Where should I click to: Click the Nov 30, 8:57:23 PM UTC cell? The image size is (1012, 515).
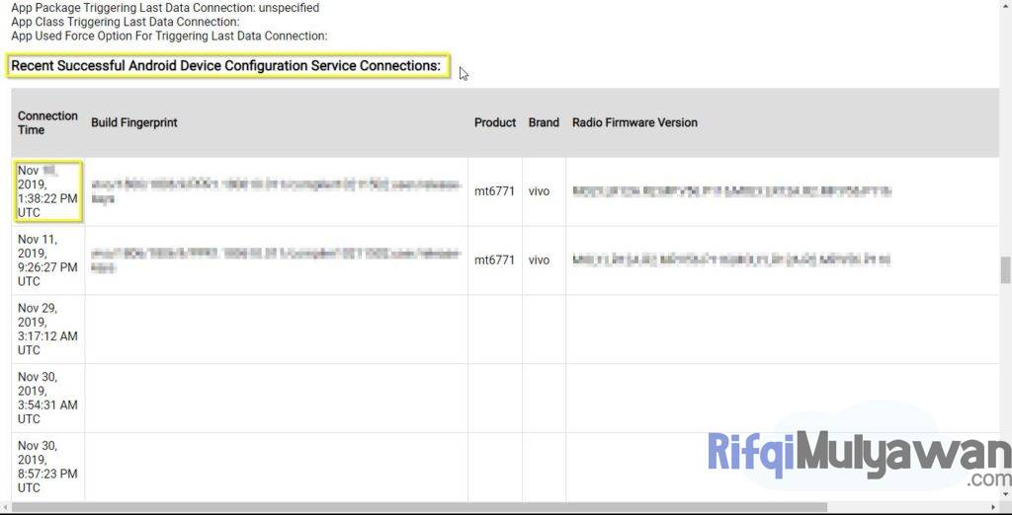(47, 467)
